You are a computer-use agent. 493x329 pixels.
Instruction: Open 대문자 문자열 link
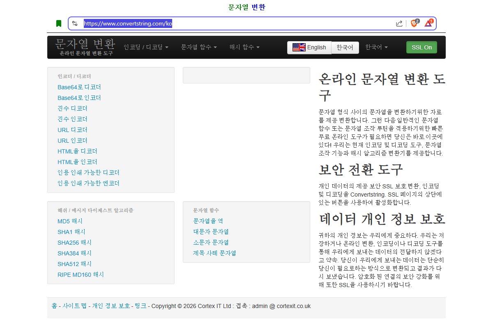pos(211,232)
